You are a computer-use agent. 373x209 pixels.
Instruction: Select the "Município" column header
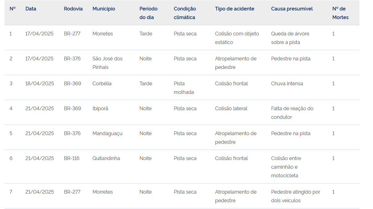[104, 9]
